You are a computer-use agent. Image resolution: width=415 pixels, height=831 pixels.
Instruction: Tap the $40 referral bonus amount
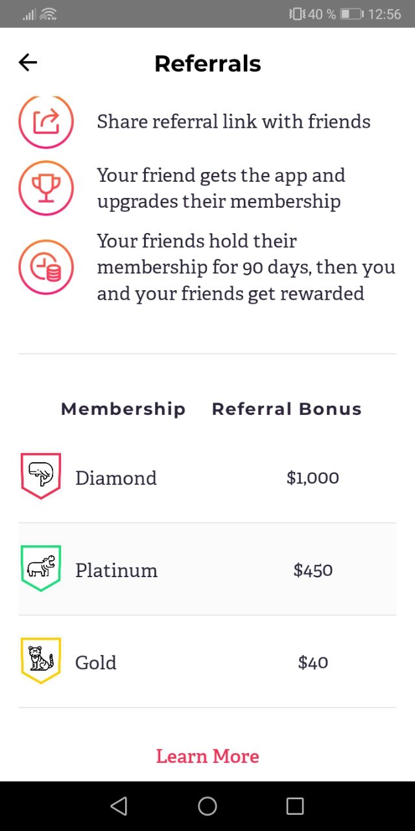pyautogui.click(x=313, y=662)
